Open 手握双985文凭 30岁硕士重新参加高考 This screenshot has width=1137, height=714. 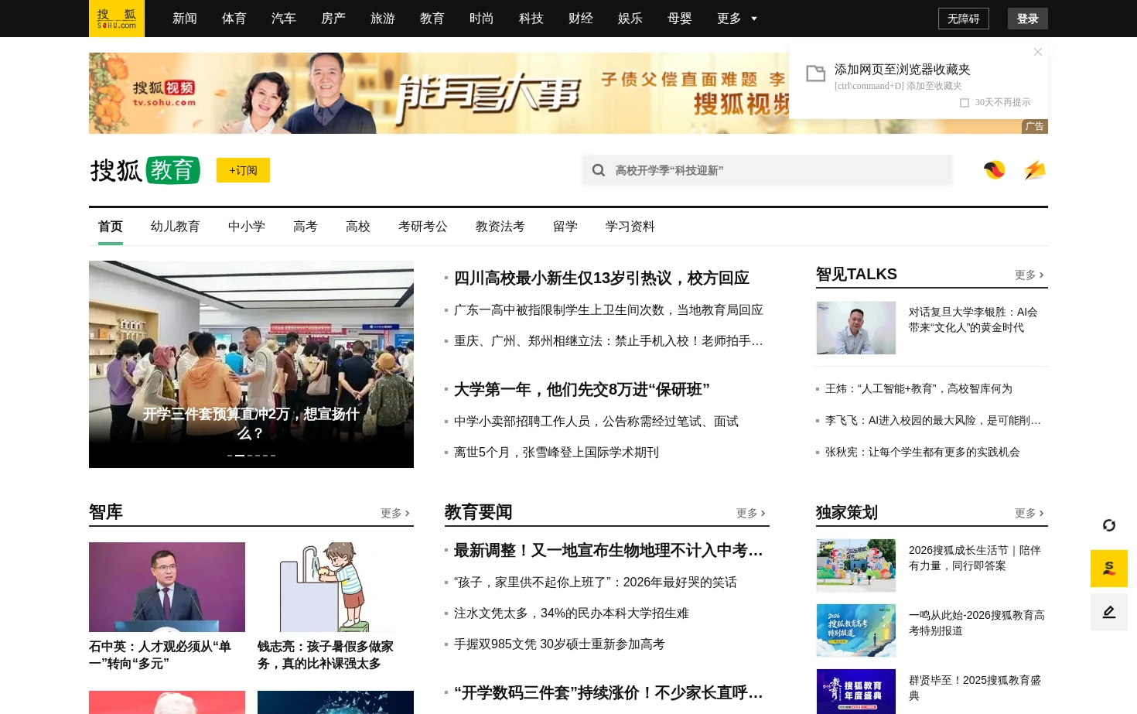pos(559,644)
